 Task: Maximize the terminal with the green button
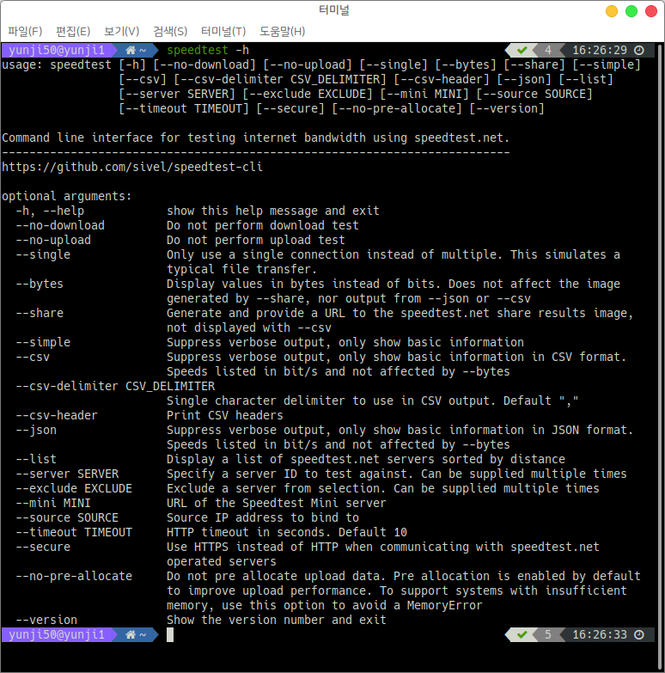[x=631, y=11]
